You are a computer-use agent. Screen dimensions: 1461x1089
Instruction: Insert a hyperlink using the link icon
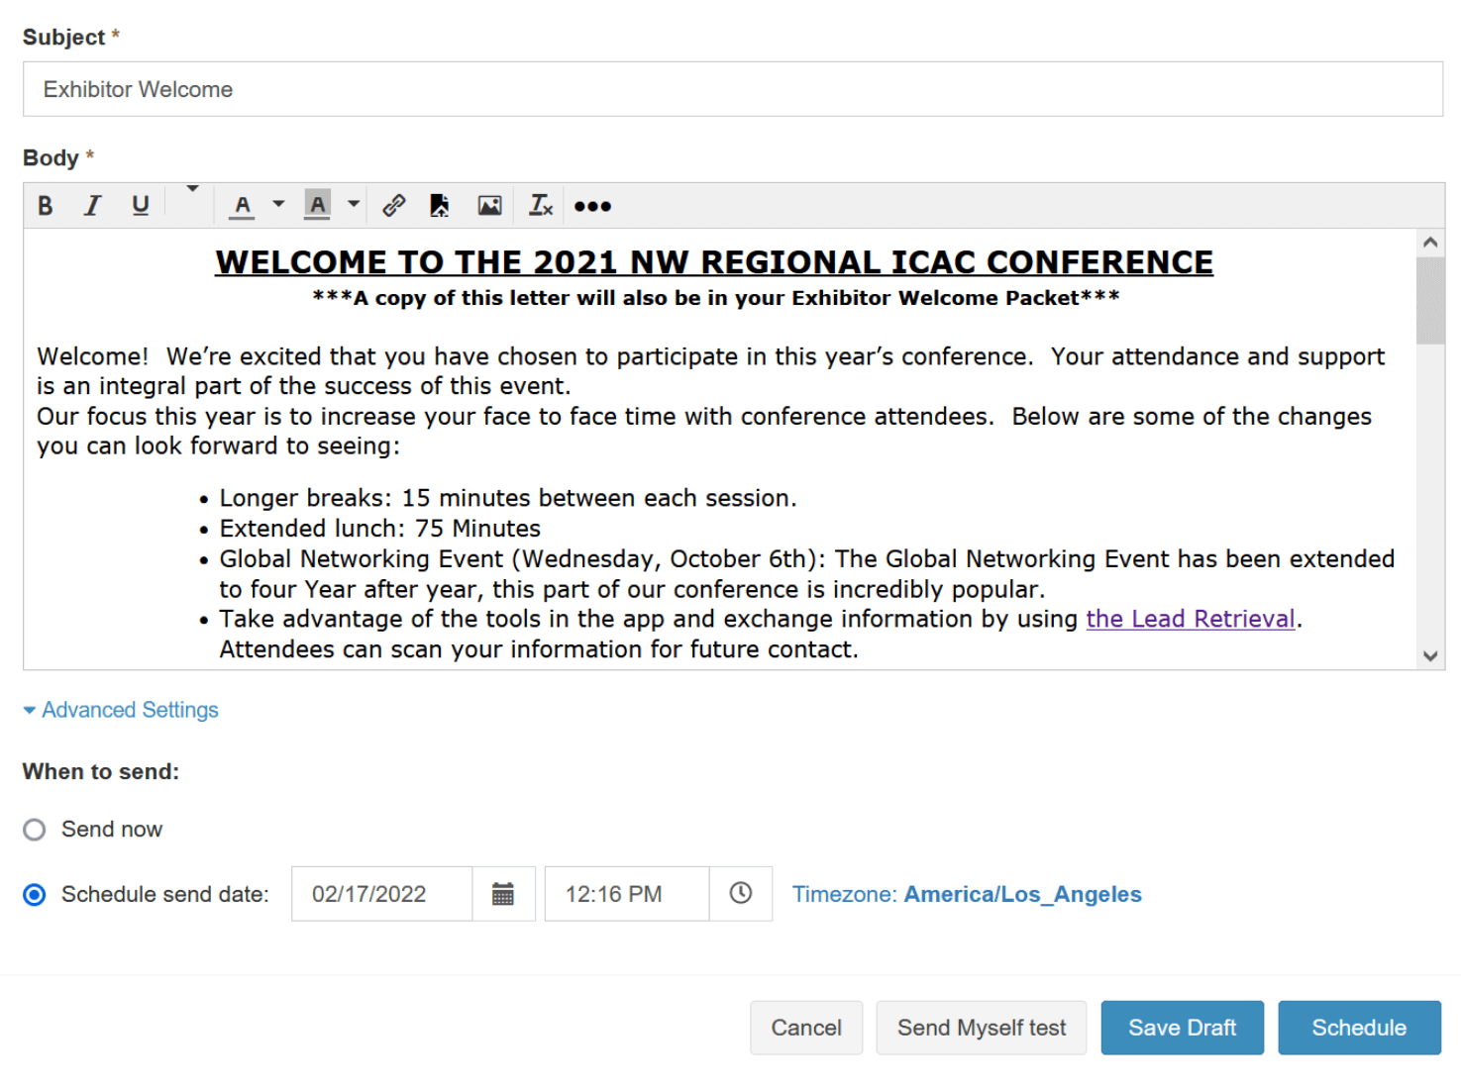(393, 206)
